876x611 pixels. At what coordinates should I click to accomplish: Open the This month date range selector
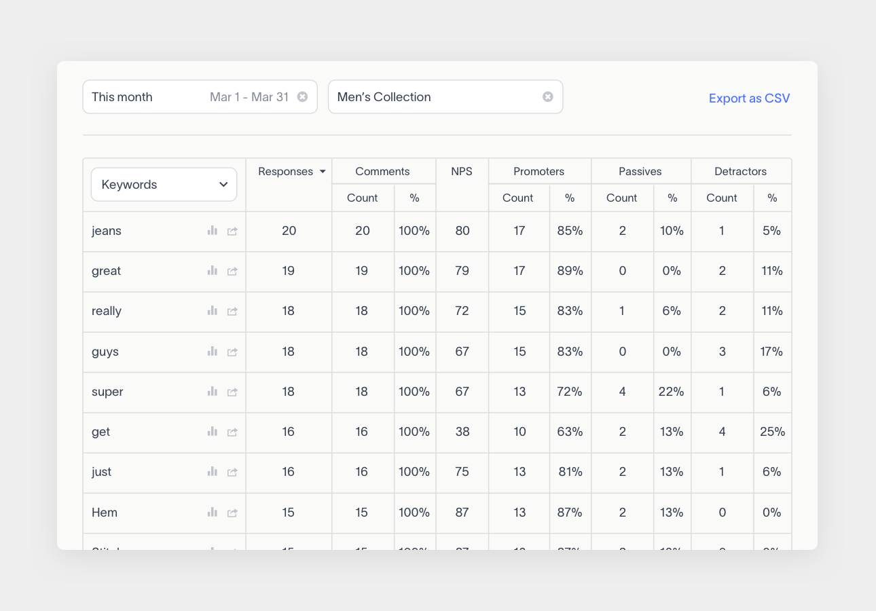pos(190,97)
